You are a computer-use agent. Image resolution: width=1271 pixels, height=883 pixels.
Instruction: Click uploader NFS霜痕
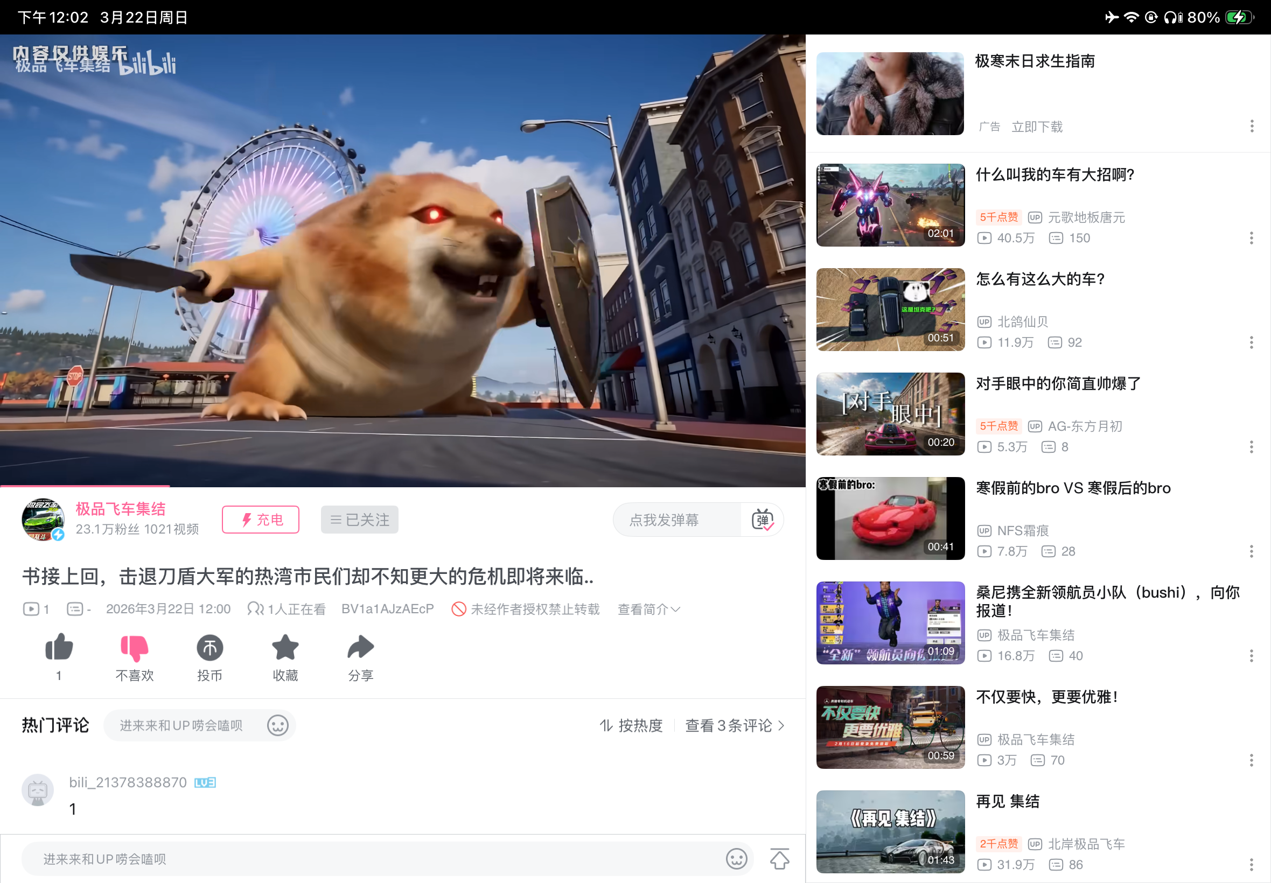coord(1023,530)
